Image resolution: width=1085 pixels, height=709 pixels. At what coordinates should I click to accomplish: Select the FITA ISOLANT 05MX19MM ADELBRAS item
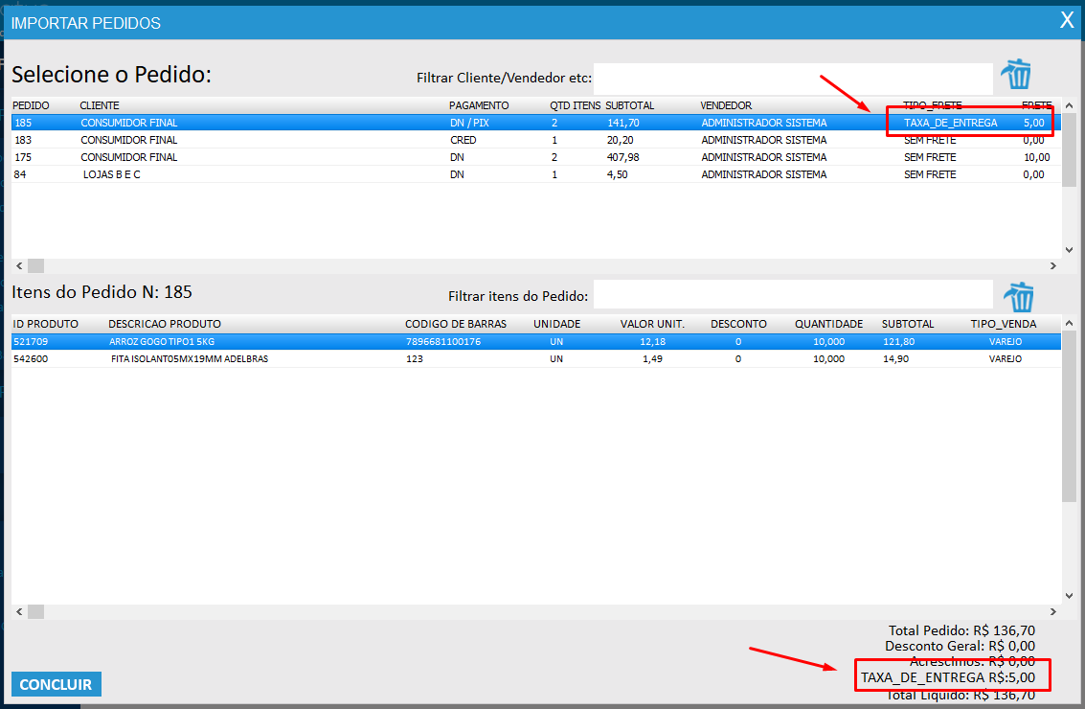tap(383, 358)
